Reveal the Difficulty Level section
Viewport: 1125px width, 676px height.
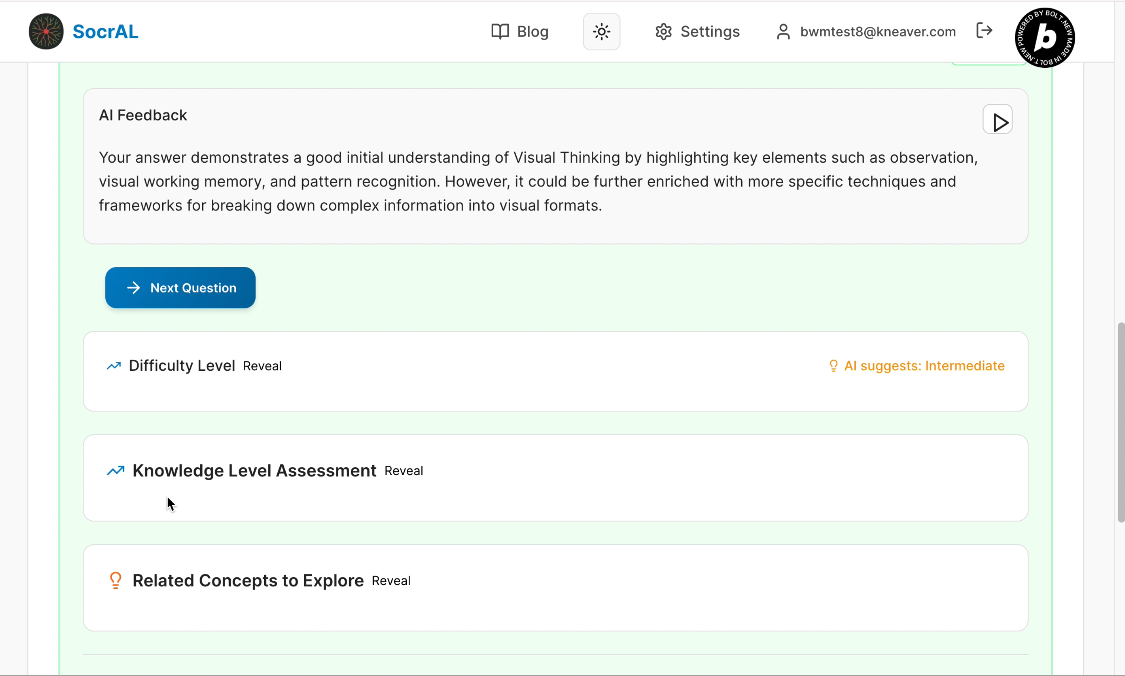point(262,366)
